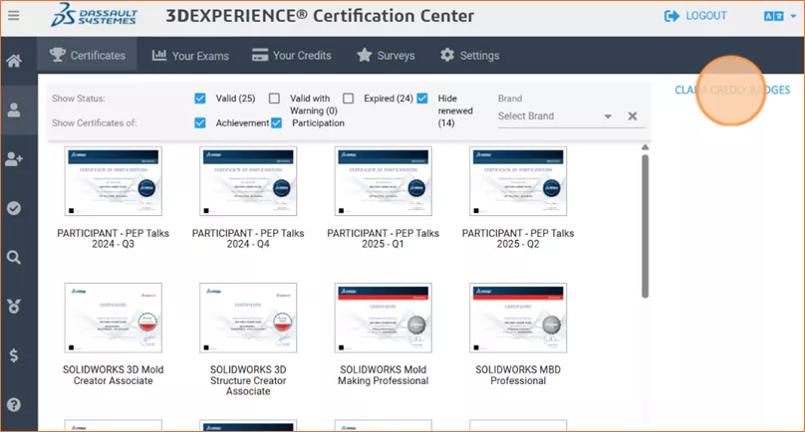This screenshot has width=805, height=432.
Task: Open the Your Credits tab
Action: [x=292, y=56]
